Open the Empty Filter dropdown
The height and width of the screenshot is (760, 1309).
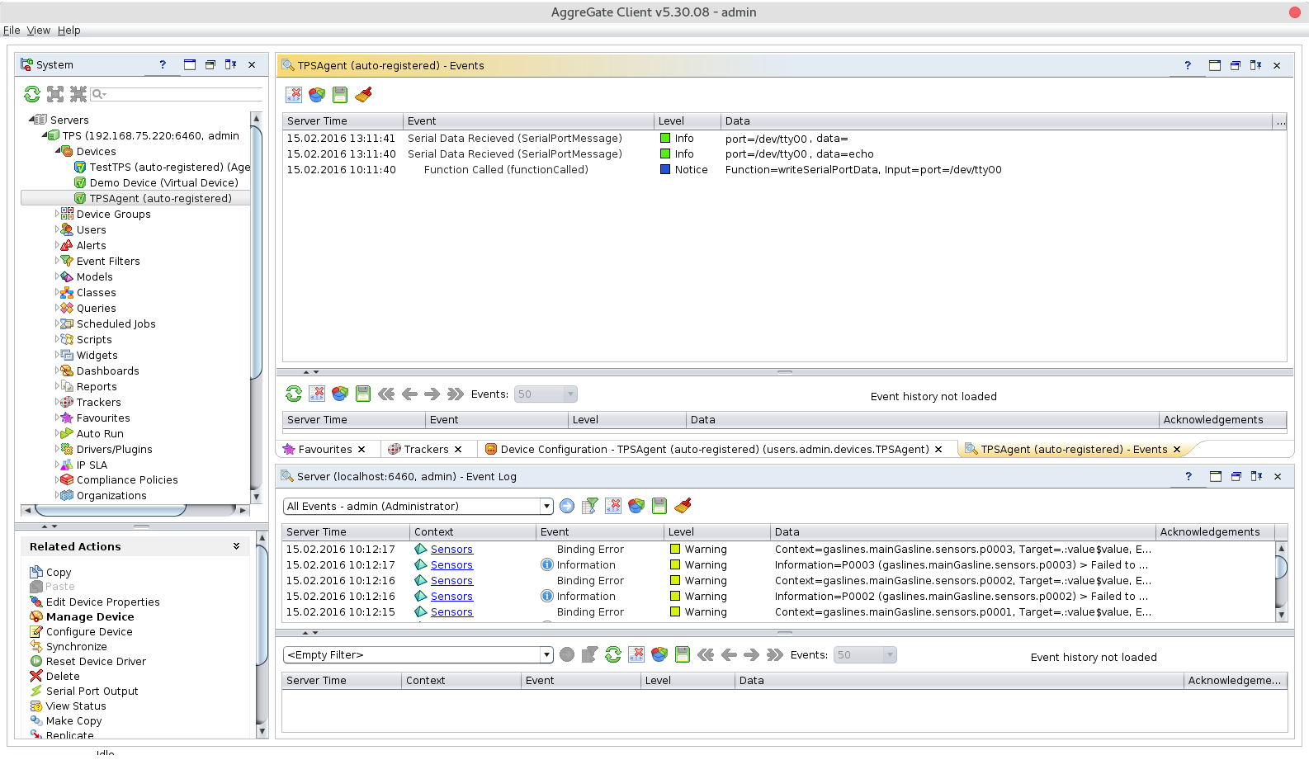[546, 654]
